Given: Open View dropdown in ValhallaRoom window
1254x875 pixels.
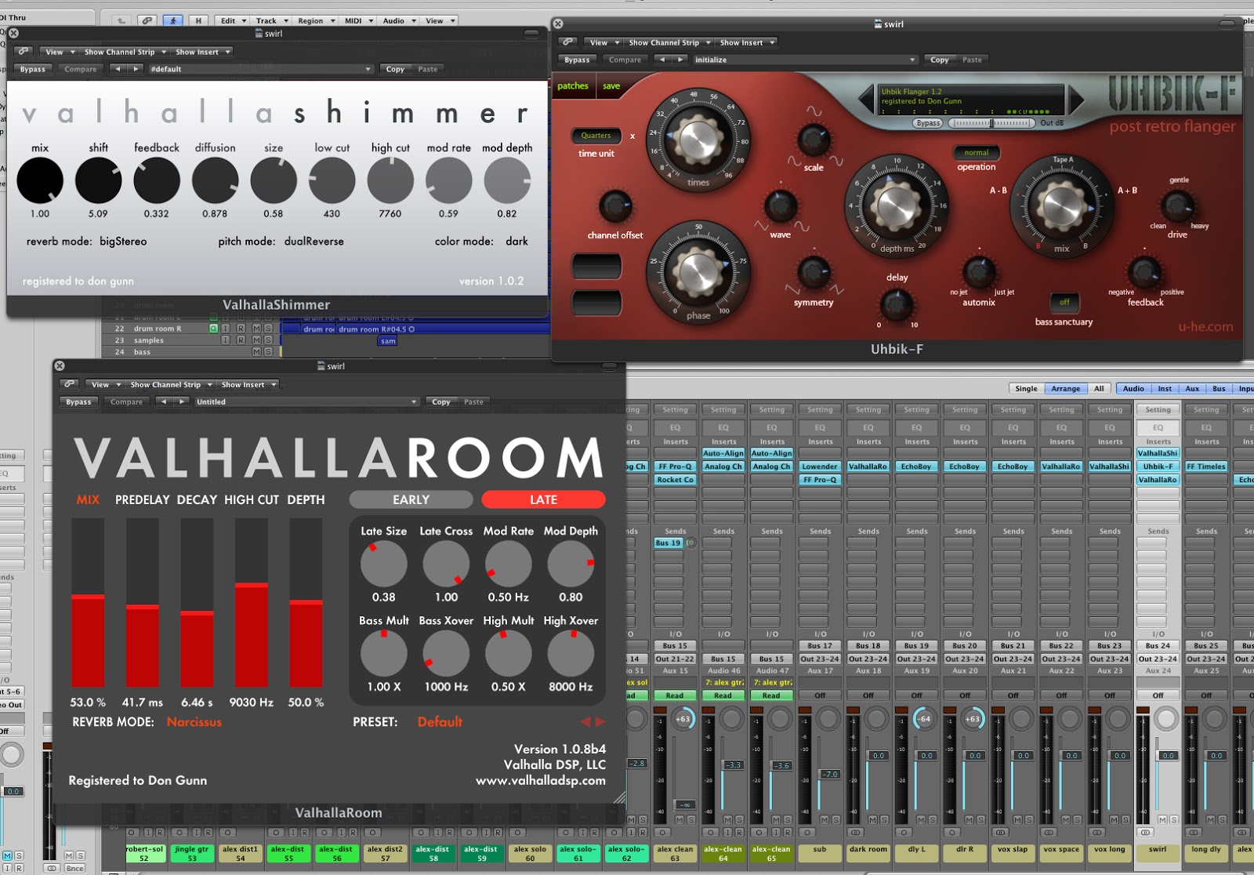Looking at the screenshot, I should (x=106, y=384).
